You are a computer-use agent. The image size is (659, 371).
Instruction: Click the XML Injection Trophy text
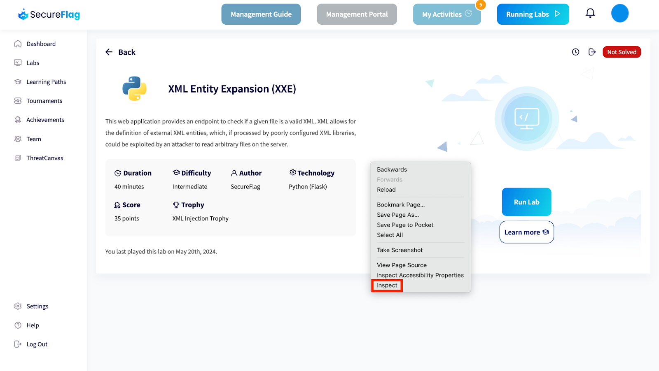[201, 218]
